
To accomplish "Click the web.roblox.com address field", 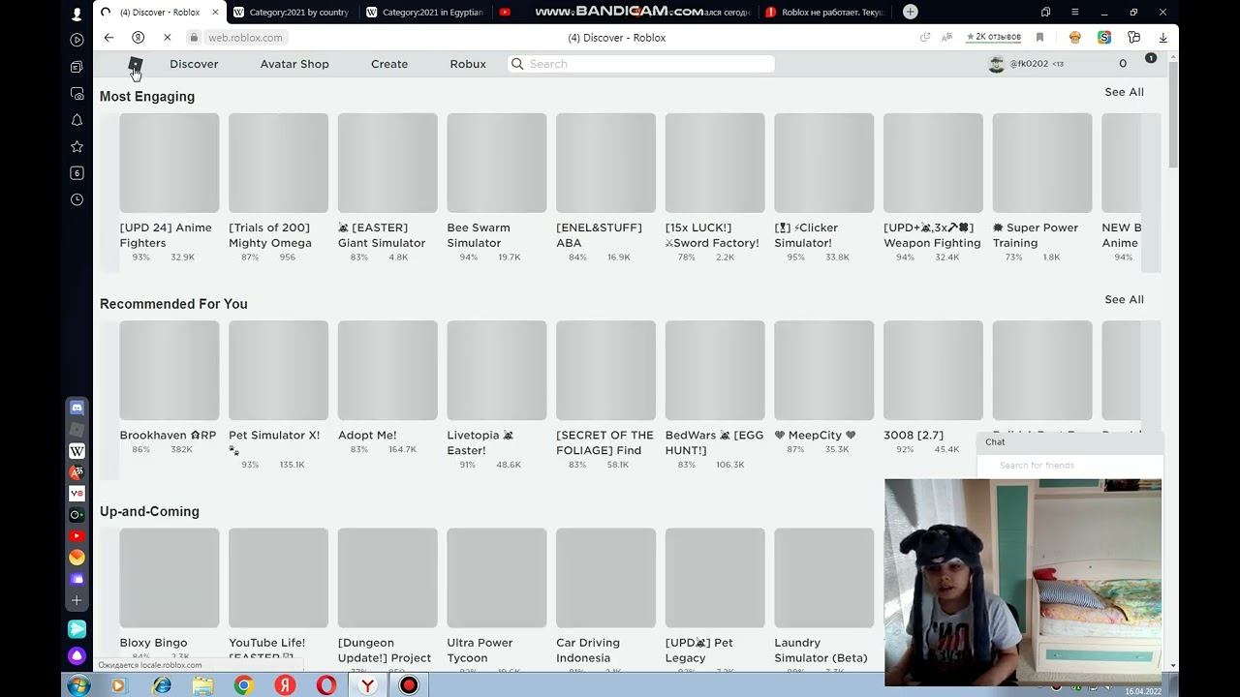I will coord(245,38).
